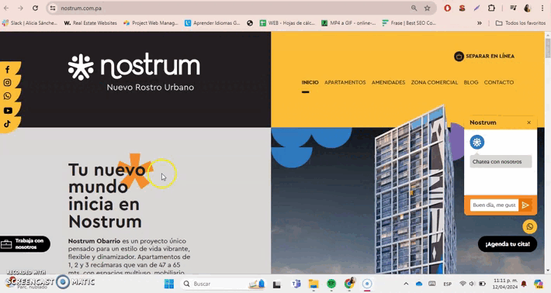
Task: Expand the overflow bookmarks chevron
Action: tap(480, 22)
